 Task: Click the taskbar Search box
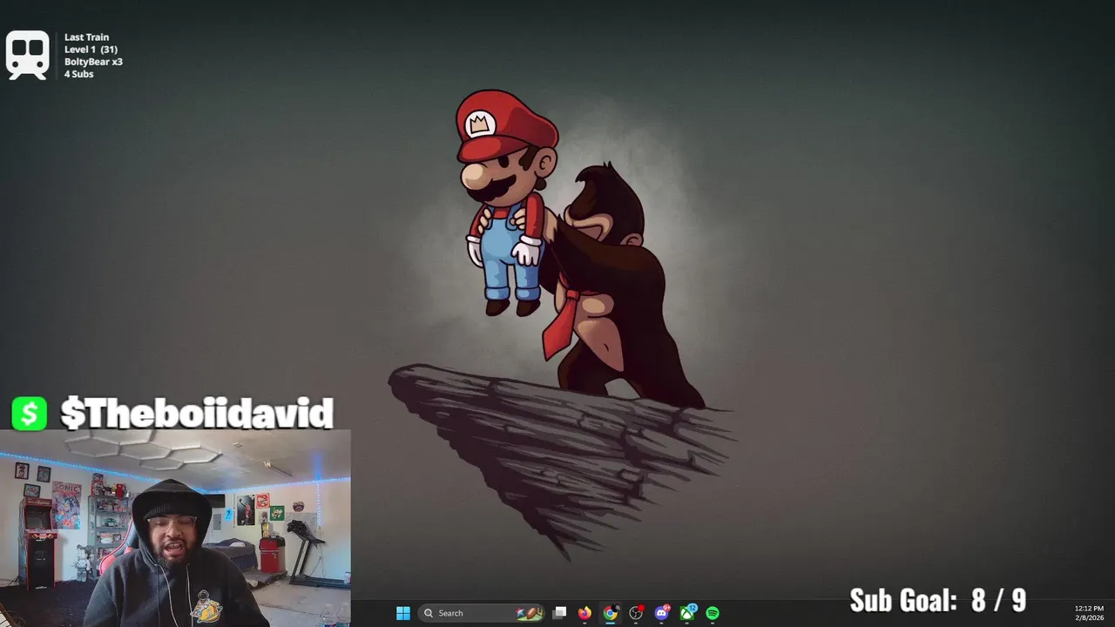point(482,613)
